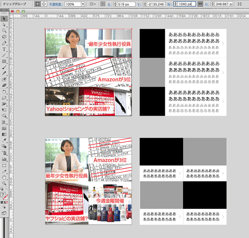
Task: Select the Scale tool
Action: point(4,98)
